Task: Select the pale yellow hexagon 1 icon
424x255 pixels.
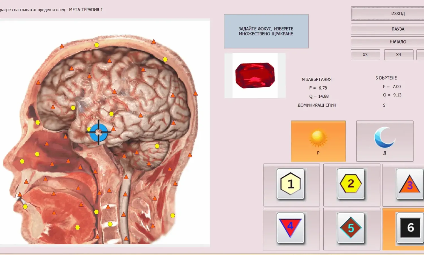Action: click(x=291, y=184)
